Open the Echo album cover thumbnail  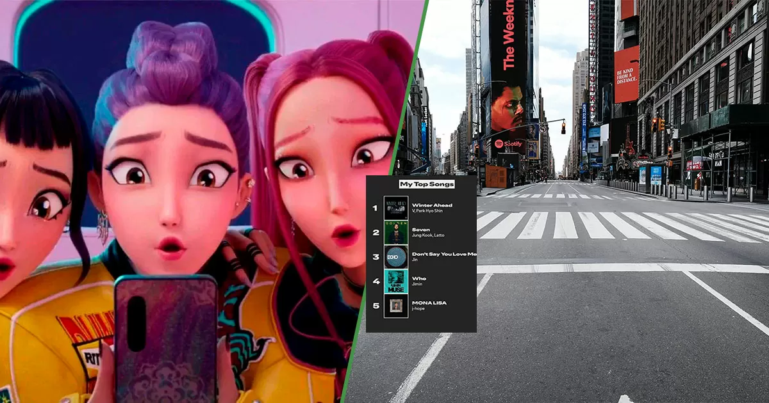click(x=395, y=257)
